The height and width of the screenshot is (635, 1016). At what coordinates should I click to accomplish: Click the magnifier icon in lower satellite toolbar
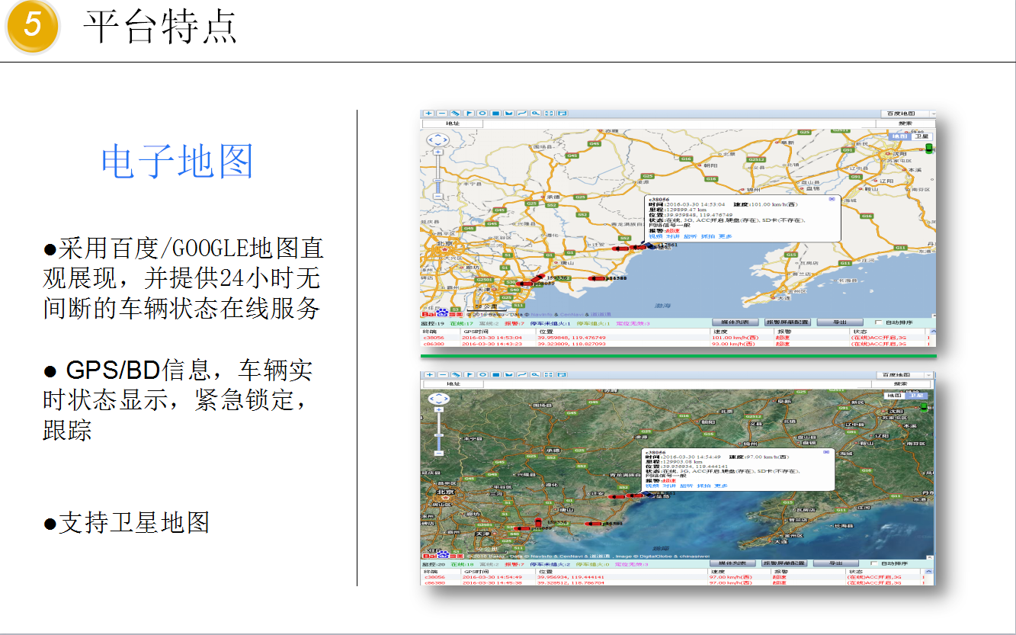click(x=536, y=374)
